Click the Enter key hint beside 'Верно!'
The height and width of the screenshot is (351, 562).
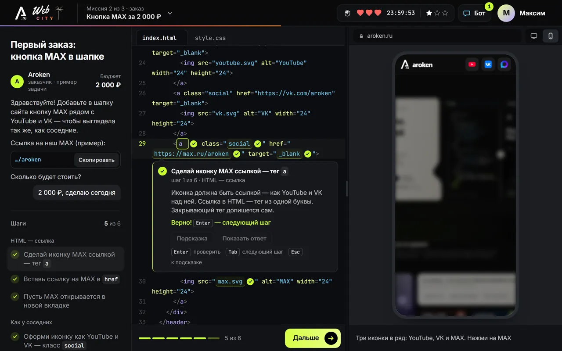(203, 223)
